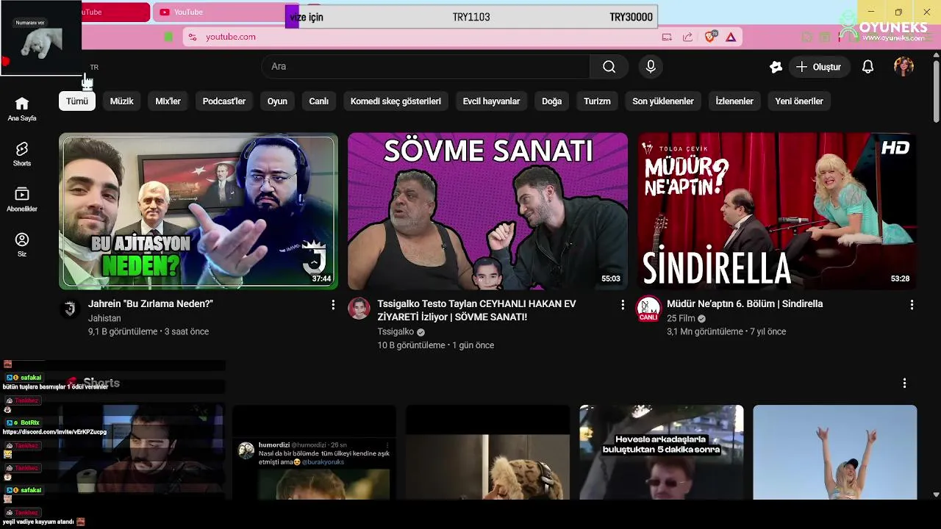Open Tssigalko channel avatar

359,309
